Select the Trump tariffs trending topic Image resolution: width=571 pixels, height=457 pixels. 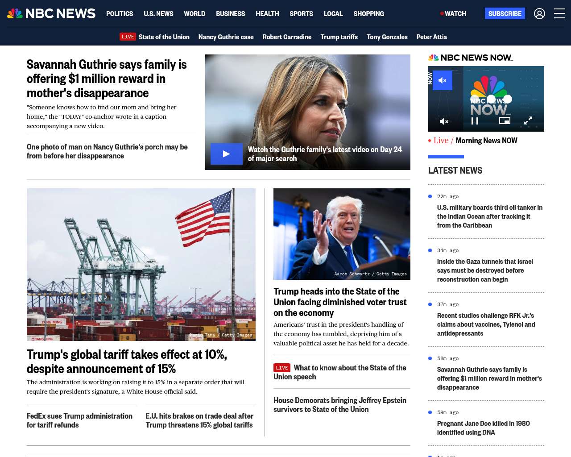click(339, 37)
